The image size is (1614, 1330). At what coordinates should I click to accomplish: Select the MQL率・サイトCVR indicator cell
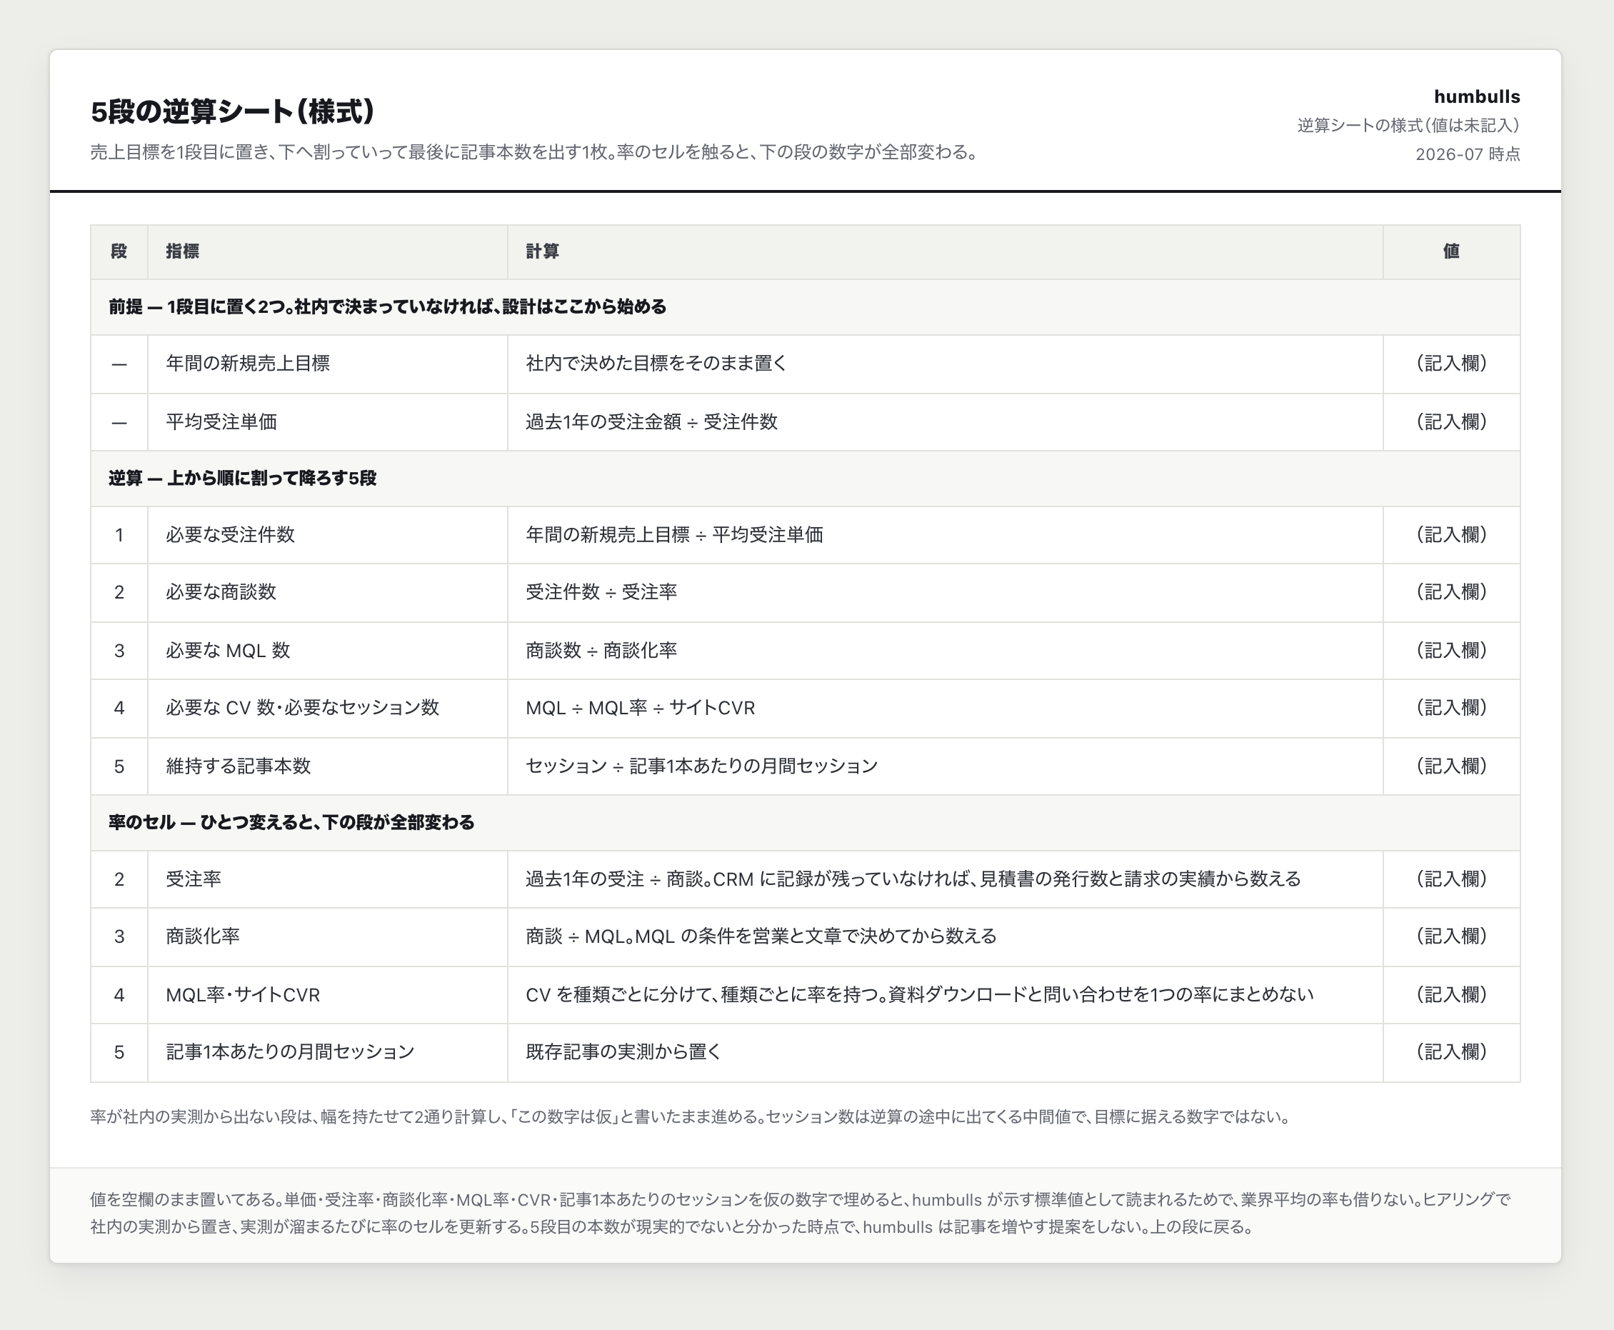(327, 994)
